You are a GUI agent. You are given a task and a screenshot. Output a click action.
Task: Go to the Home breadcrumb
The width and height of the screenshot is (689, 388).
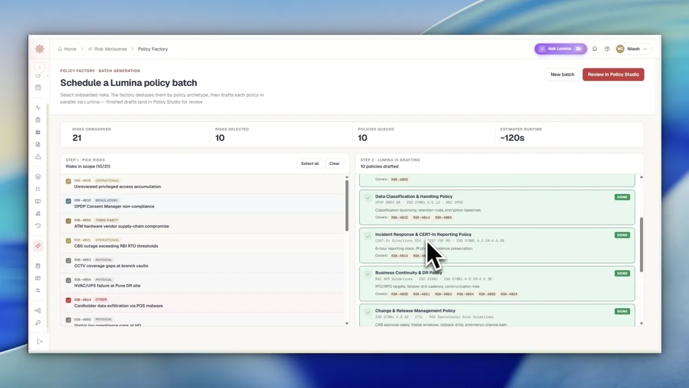pyautogui.click(x=70, y=49)
